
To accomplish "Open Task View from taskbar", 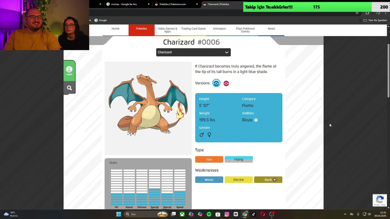I will tap(173, 214).
